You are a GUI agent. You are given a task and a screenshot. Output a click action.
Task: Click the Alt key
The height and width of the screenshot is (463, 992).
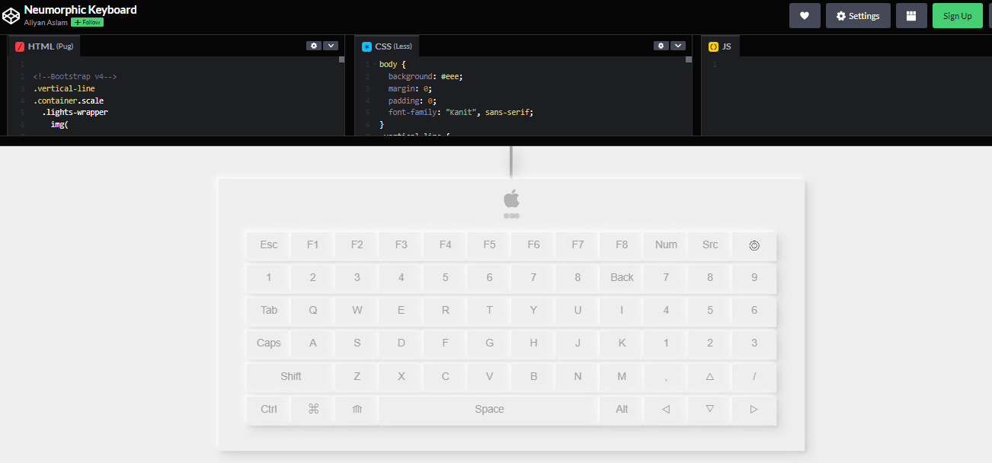622,409
